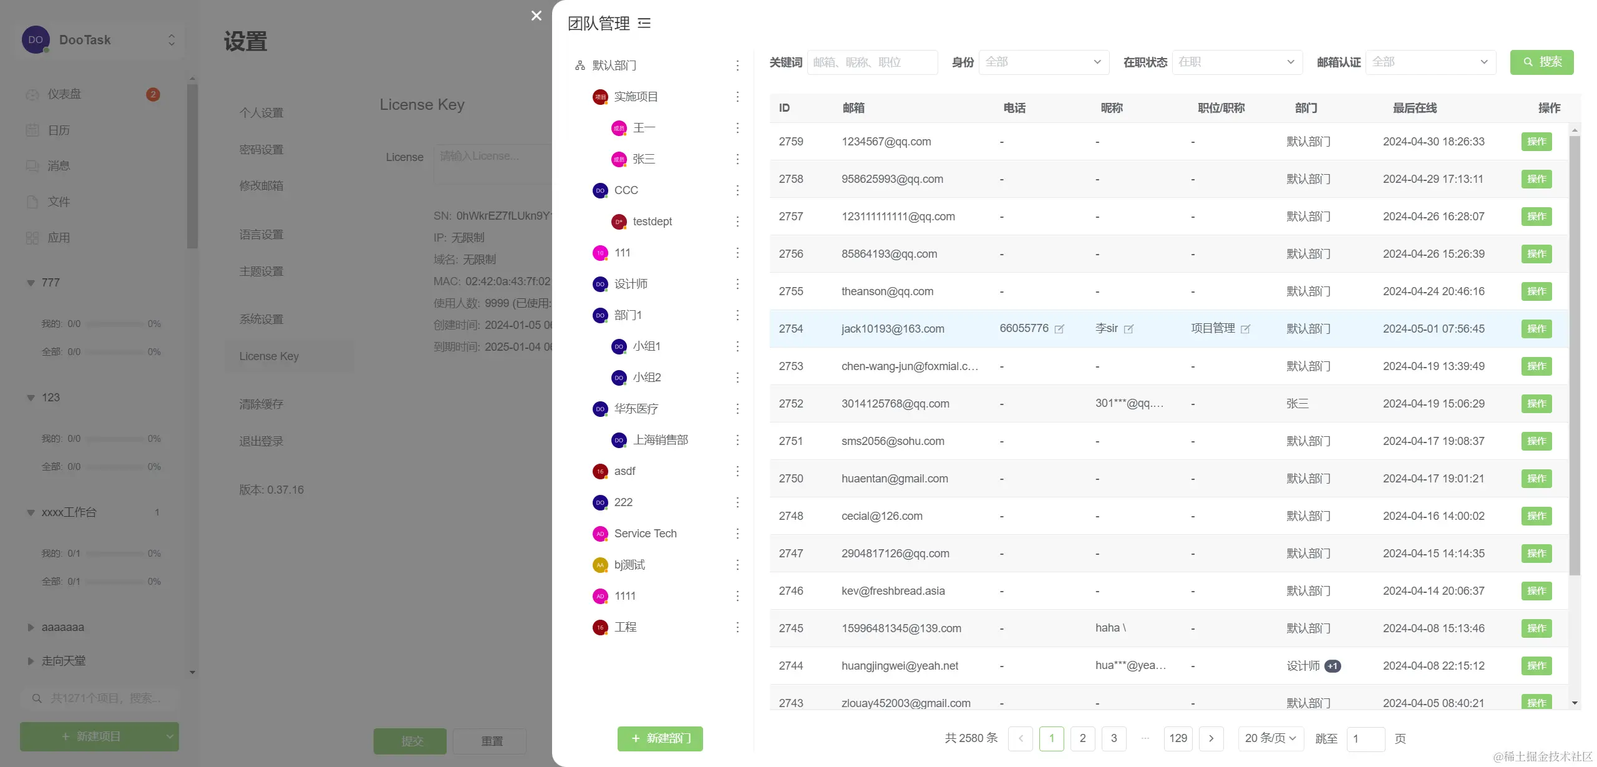Close the team management drawer with the X
The width and height of the screenshot is (1597, 767).
tap(536, 16)
